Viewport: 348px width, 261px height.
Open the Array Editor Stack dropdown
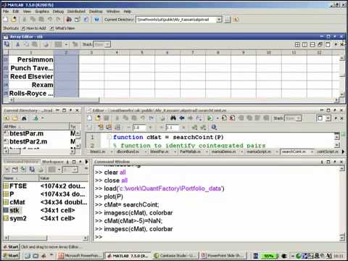[108, 44]
